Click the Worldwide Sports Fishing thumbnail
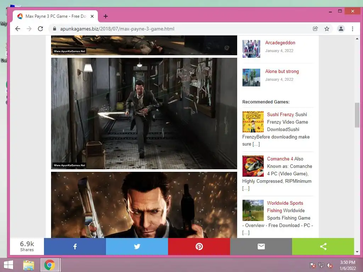 (253, 210)
